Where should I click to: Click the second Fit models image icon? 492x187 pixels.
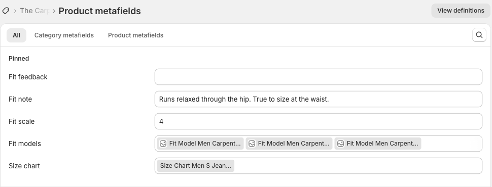(x=252, y=144)
